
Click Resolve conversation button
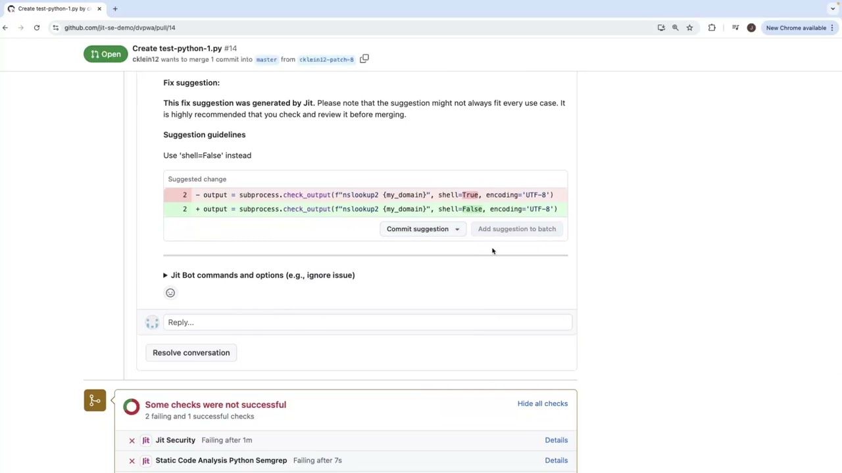tap(191, 353)
